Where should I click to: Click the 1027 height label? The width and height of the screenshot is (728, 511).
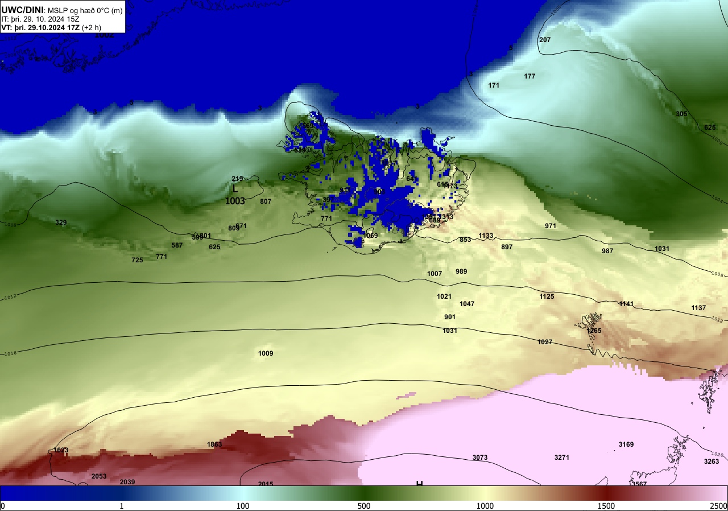[x=545, y=342]
